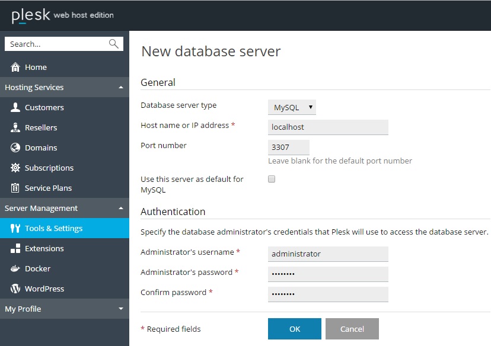Click the WordPress logo icon
Viewport: 491px width, 346px height.
[15, 289]
